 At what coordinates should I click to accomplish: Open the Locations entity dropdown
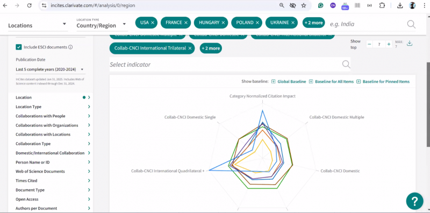38,25
